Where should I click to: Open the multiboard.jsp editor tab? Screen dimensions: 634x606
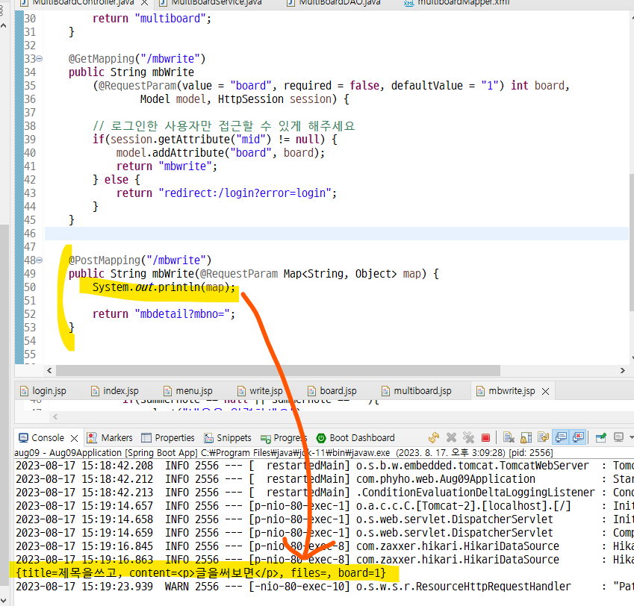point(417,390)
